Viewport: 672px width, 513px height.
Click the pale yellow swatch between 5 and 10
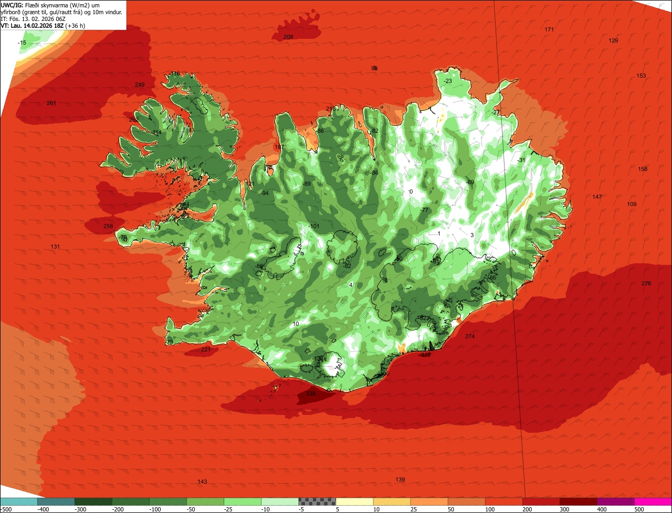tap(354, 501)
